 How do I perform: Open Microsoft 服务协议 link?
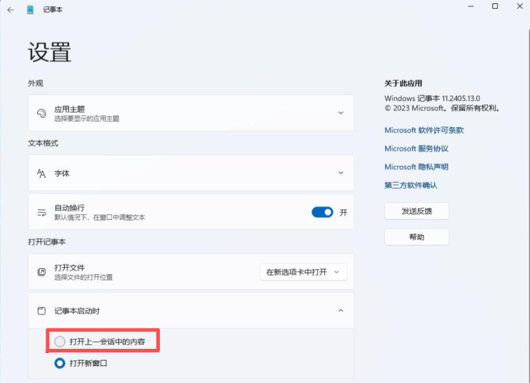416,149
